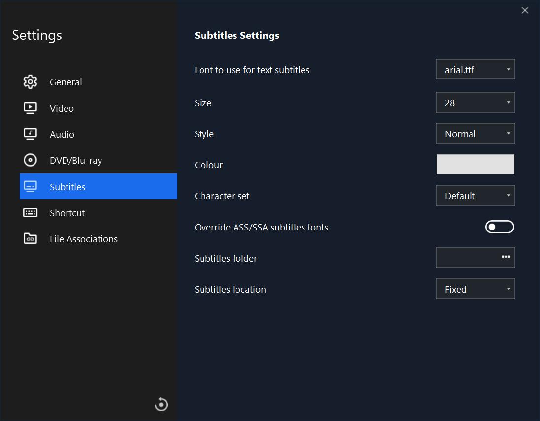Open the subtitle font dropdown showing arial.ttf
The width and height of the screenshot is (540, 421).
pyautogui.click(x=475, y=70)
